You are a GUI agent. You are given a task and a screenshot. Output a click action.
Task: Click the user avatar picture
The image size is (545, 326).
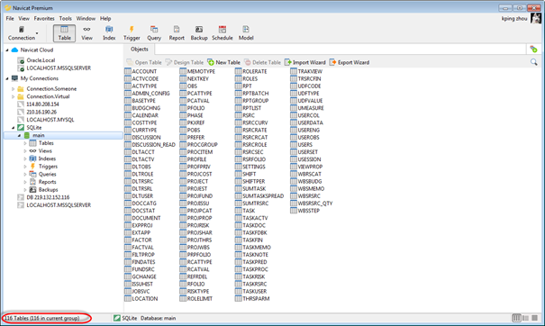pos(536,18)
